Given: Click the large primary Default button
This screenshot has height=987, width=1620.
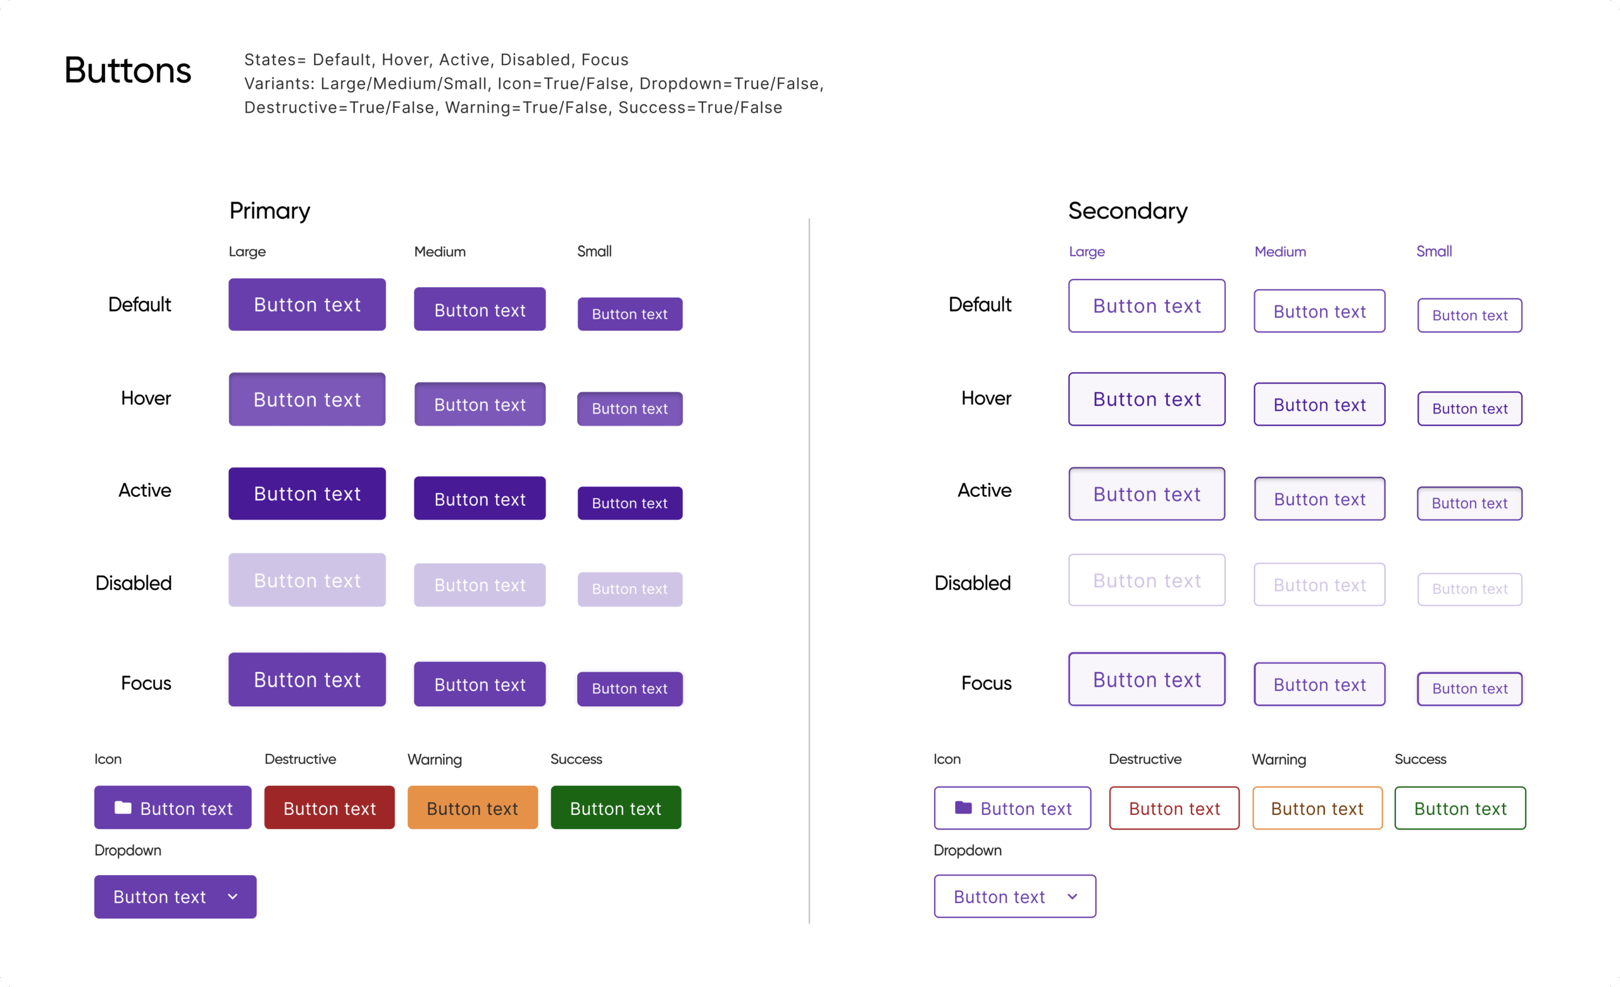Looking at the screenshot, I should click(307, 304).
